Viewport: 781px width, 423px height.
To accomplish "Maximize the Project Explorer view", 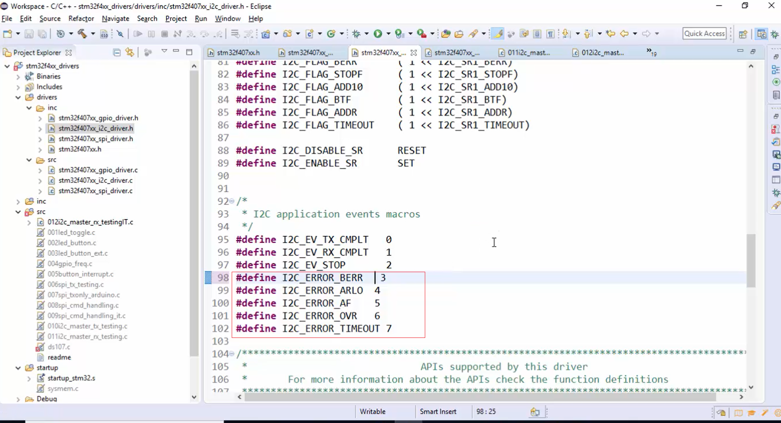I will [x=189, y=52].
